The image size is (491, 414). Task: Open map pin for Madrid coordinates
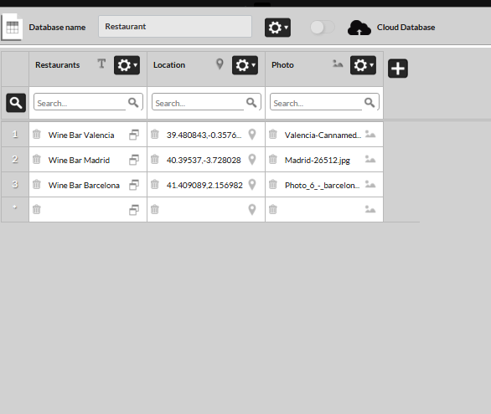[x=252, y=160]
